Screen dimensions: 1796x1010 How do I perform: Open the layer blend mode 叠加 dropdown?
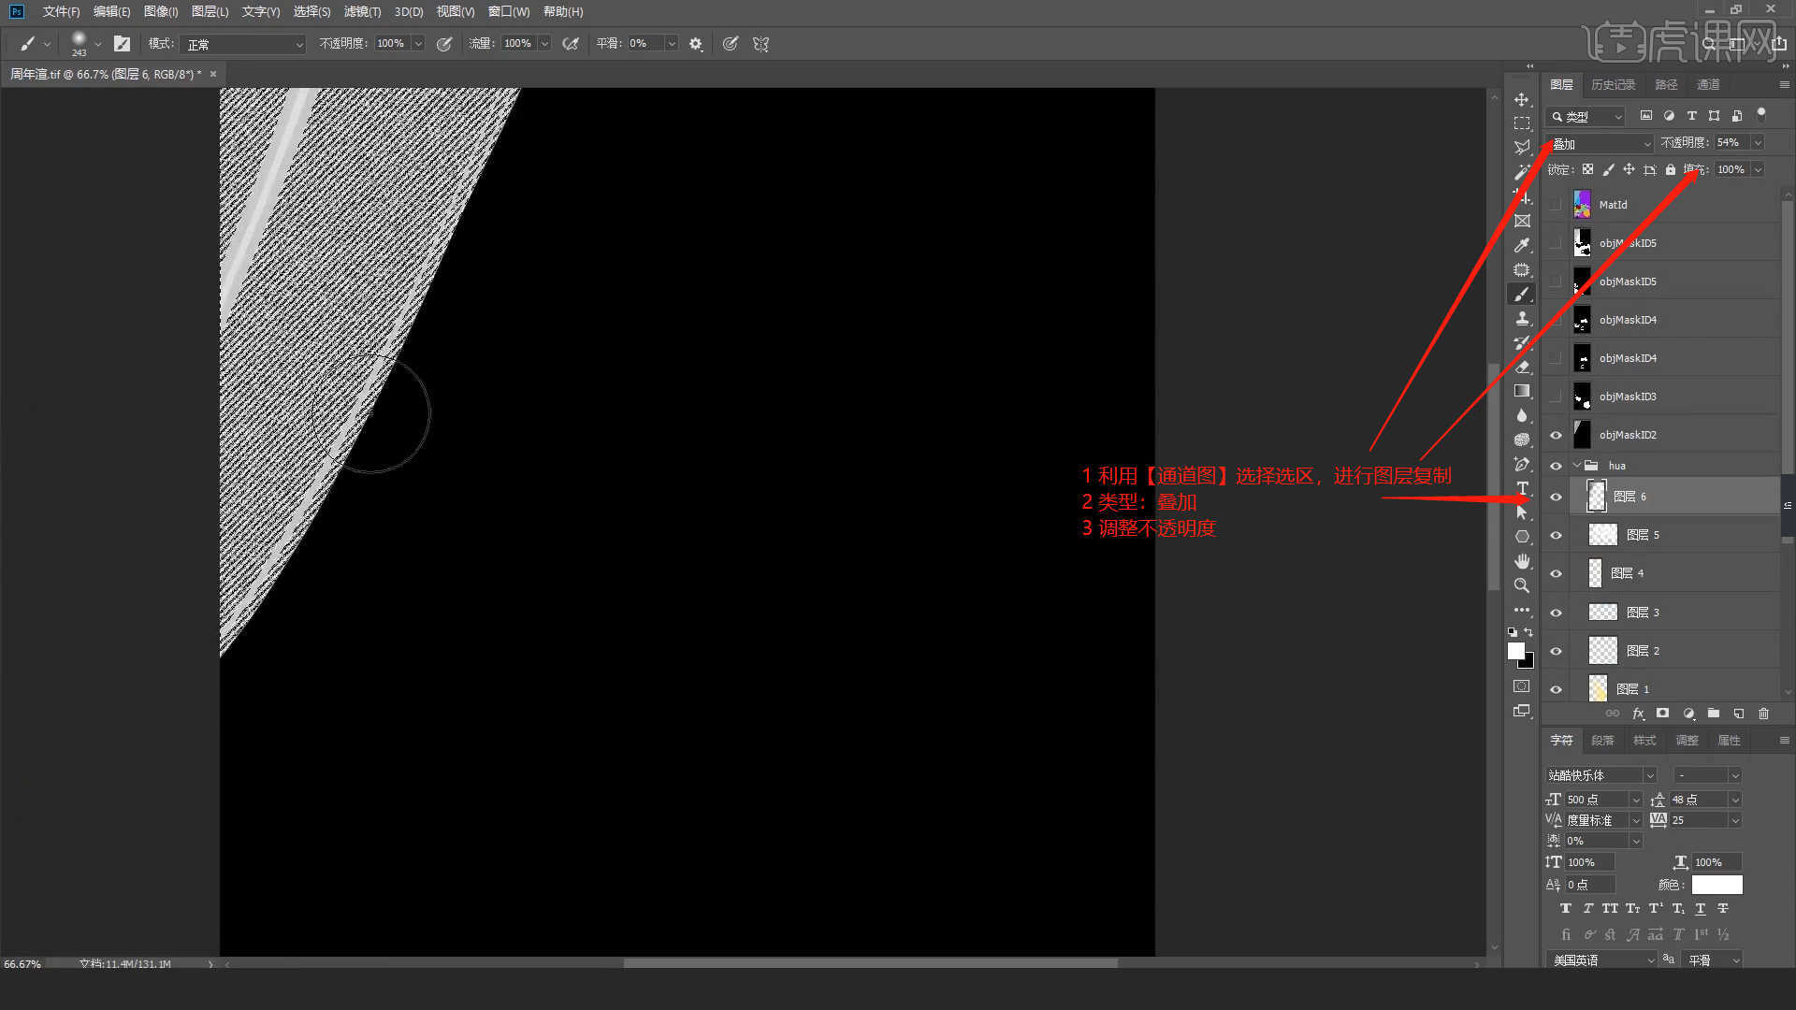(1600, 143)
